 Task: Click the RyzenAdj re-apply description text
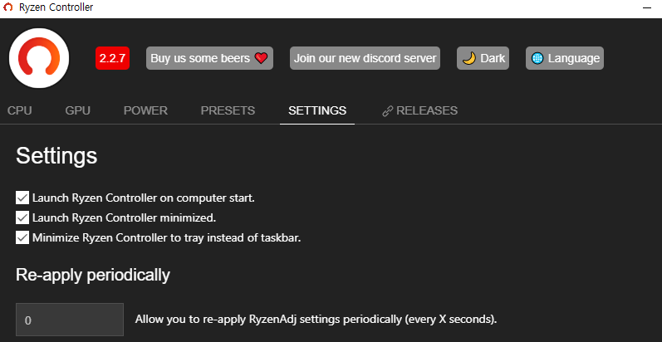pyautogui.click(x=316, y=320)
